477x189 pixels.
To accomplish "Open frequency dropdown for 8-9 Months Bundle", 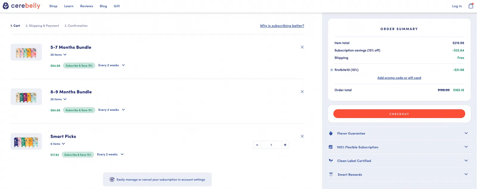I will (x=111, y=110).
